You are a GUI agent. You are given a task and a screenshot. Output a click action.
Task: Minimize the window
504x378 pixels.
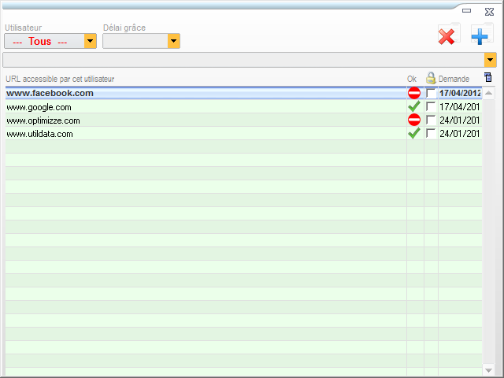(467, 11)
